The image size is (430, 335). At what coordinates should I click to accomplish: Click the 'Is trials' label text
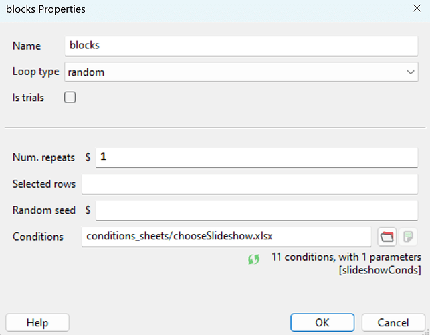(28, 98)
